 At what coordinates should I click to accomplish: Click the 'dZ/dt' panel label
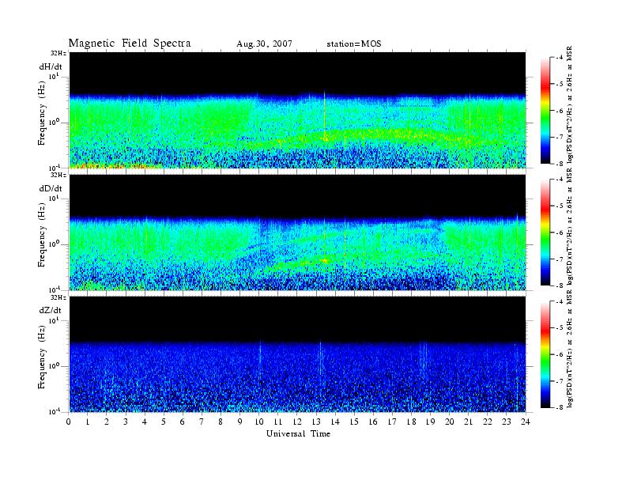coord(51,310)
